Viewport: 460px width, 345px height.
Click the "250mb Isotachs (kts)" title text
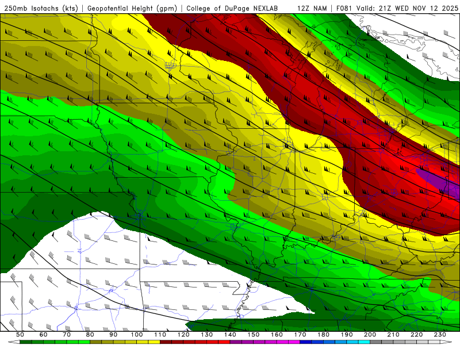[41, 9]
